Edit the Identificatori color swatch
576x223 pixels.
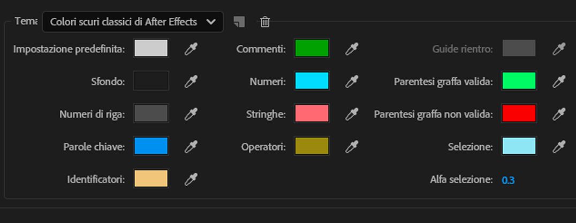click(x=151, y=179)
